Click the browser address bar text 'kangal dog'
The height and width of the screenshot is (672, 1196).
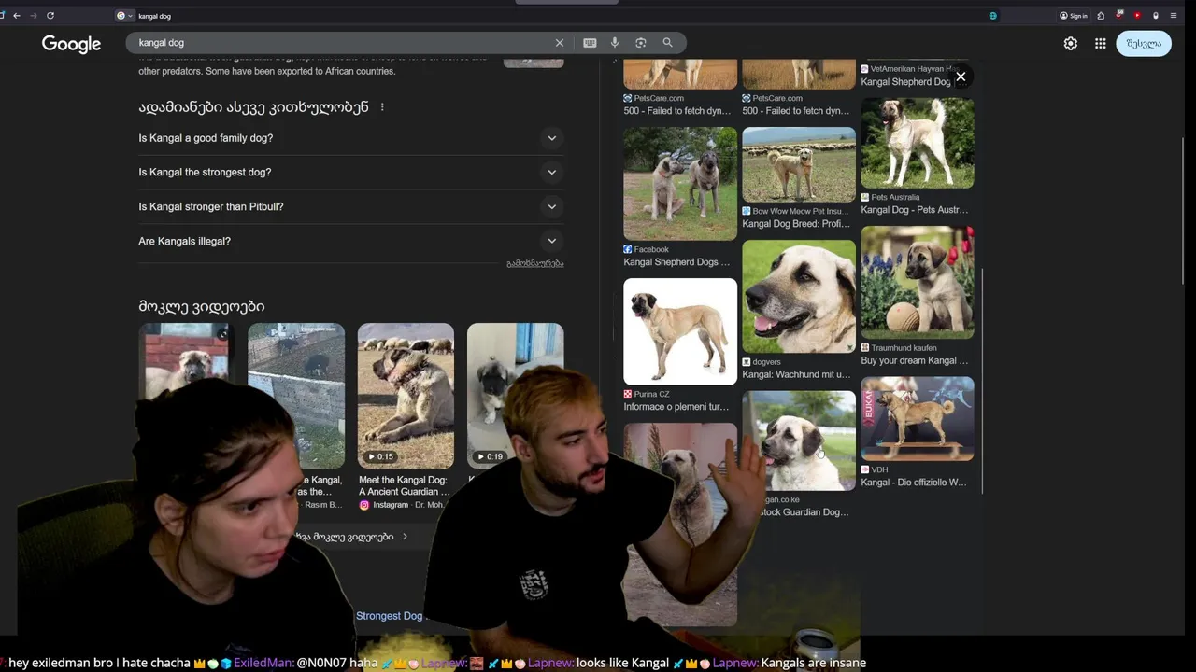pyautogui.click(x=154, y=16)
